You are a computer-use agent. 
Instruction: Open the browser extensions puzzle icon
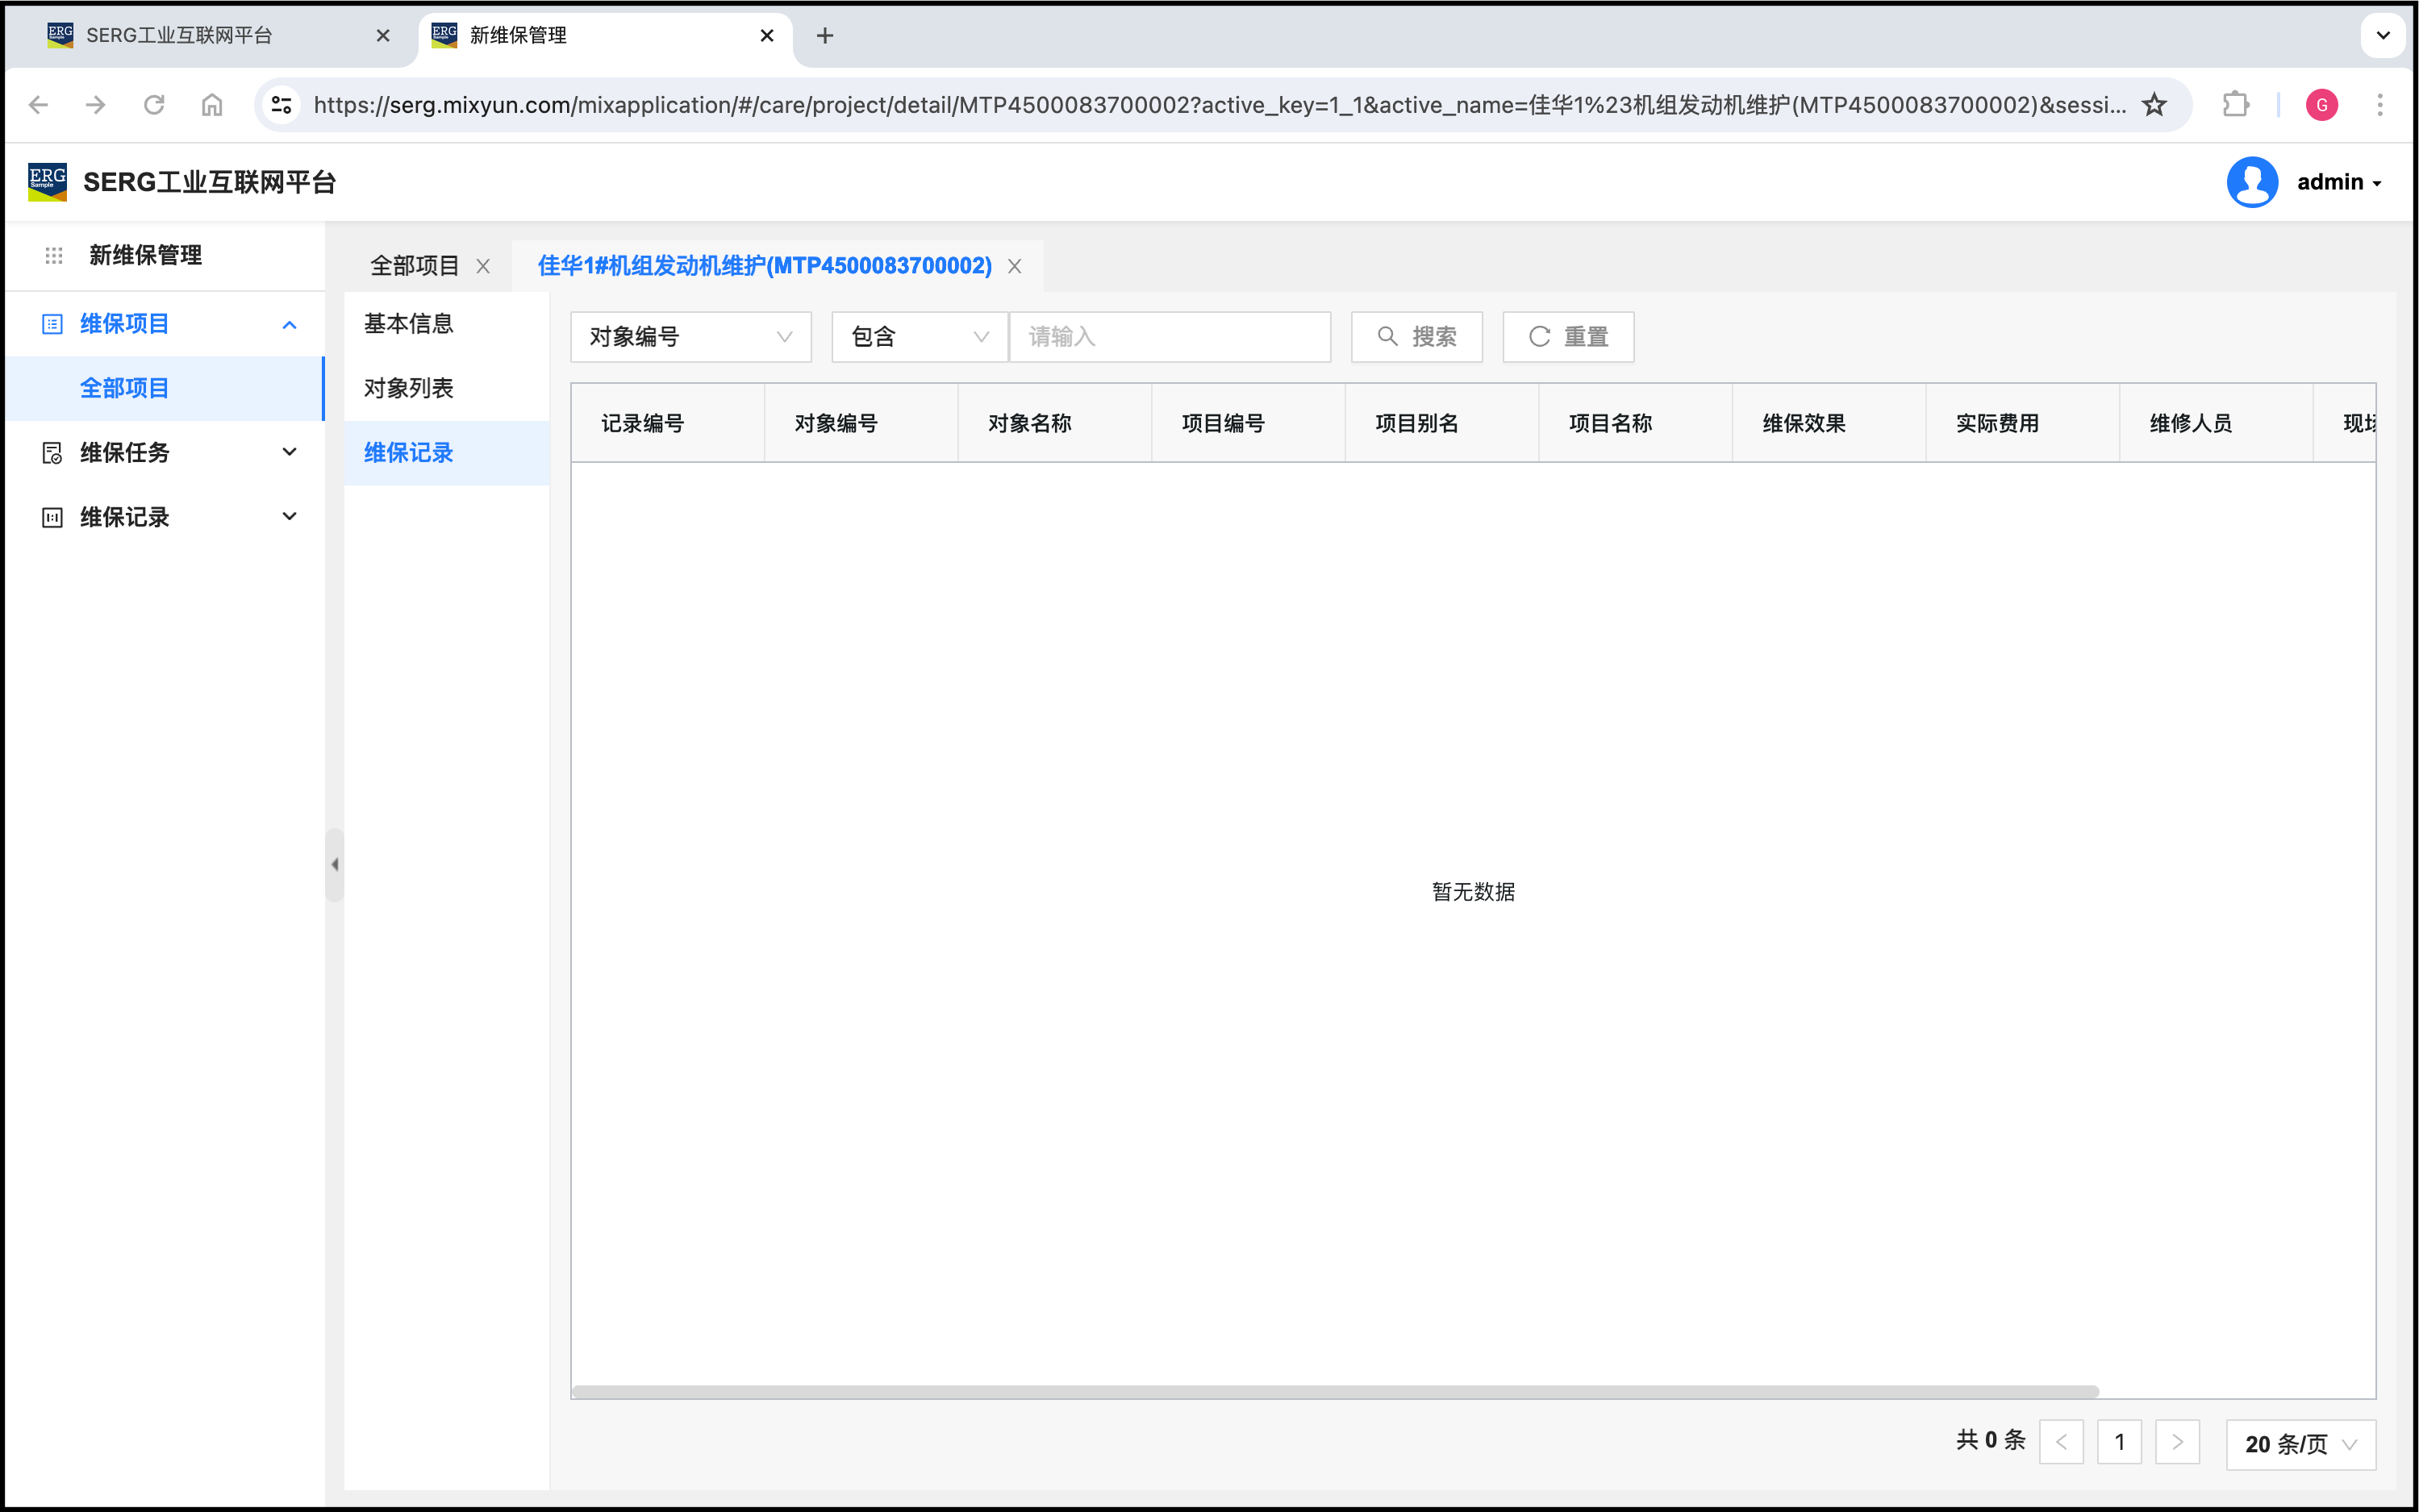2234,104
